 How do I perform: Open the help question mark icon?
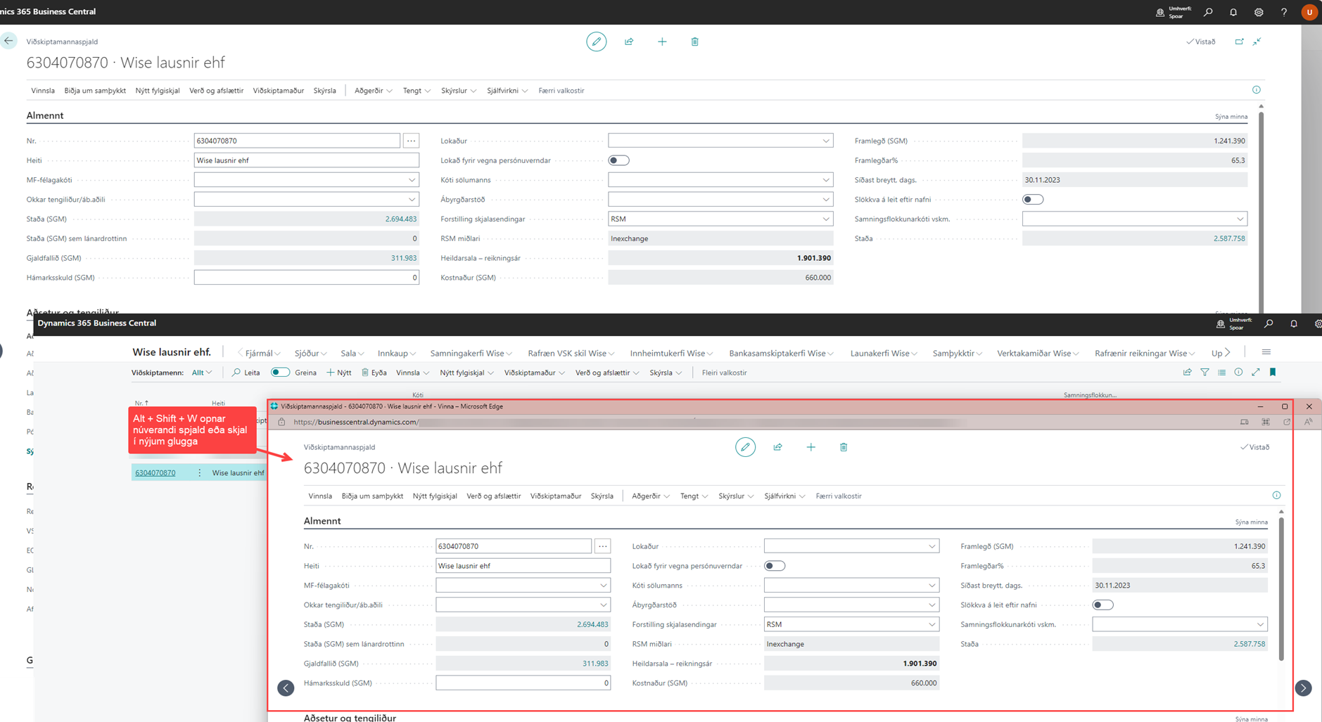pyautogui.click(x=1283, y=12)
